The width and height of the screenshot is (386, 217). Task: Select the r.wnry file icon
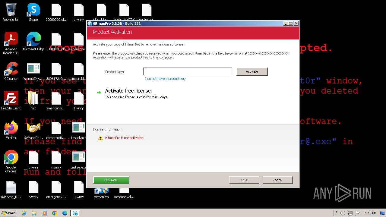point(56,160)
